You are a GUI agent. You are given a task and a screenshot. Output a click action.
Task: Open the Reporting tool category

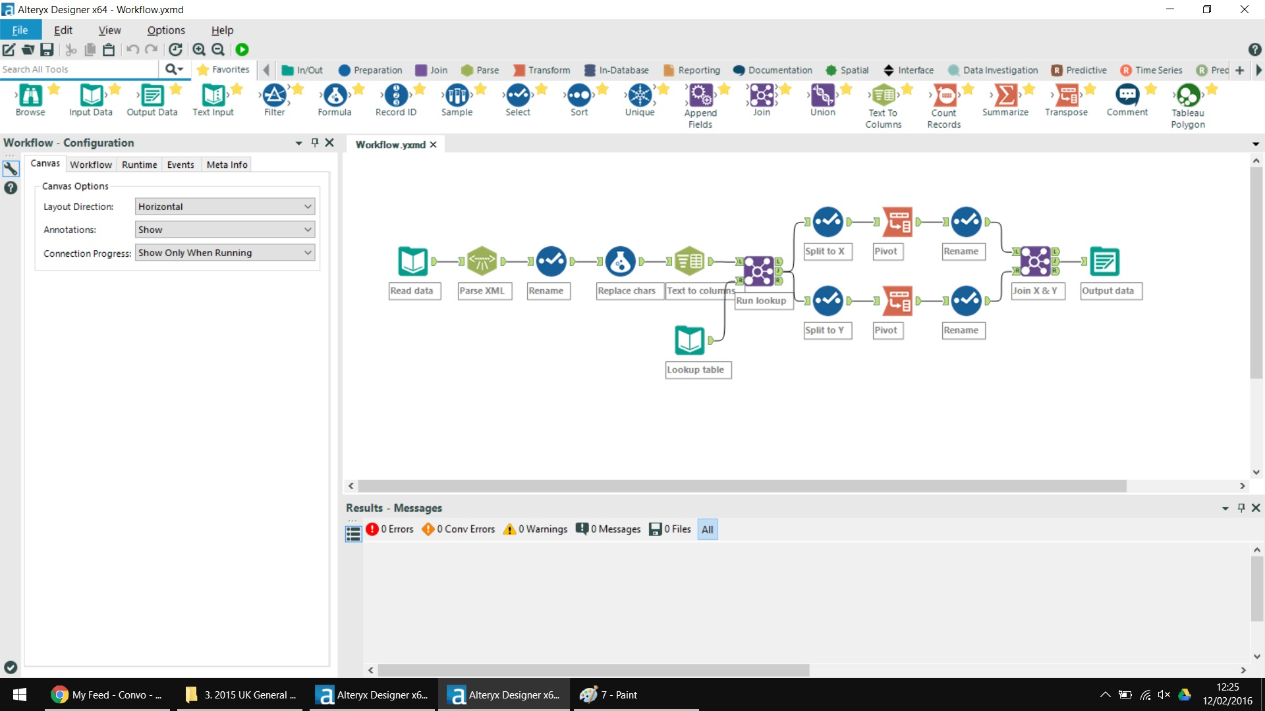click(x=692, y=70)
